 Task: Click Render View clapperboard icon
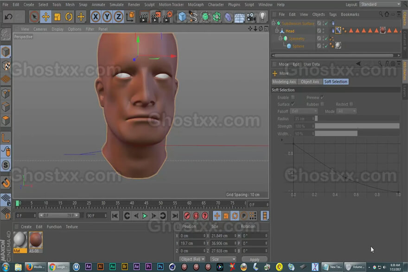coord(144,17)
